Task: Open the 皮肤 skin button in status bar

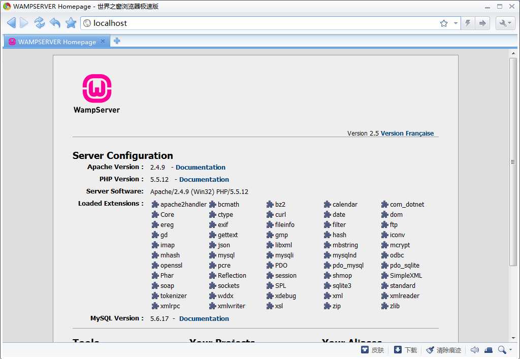Action: pos(372,350)
